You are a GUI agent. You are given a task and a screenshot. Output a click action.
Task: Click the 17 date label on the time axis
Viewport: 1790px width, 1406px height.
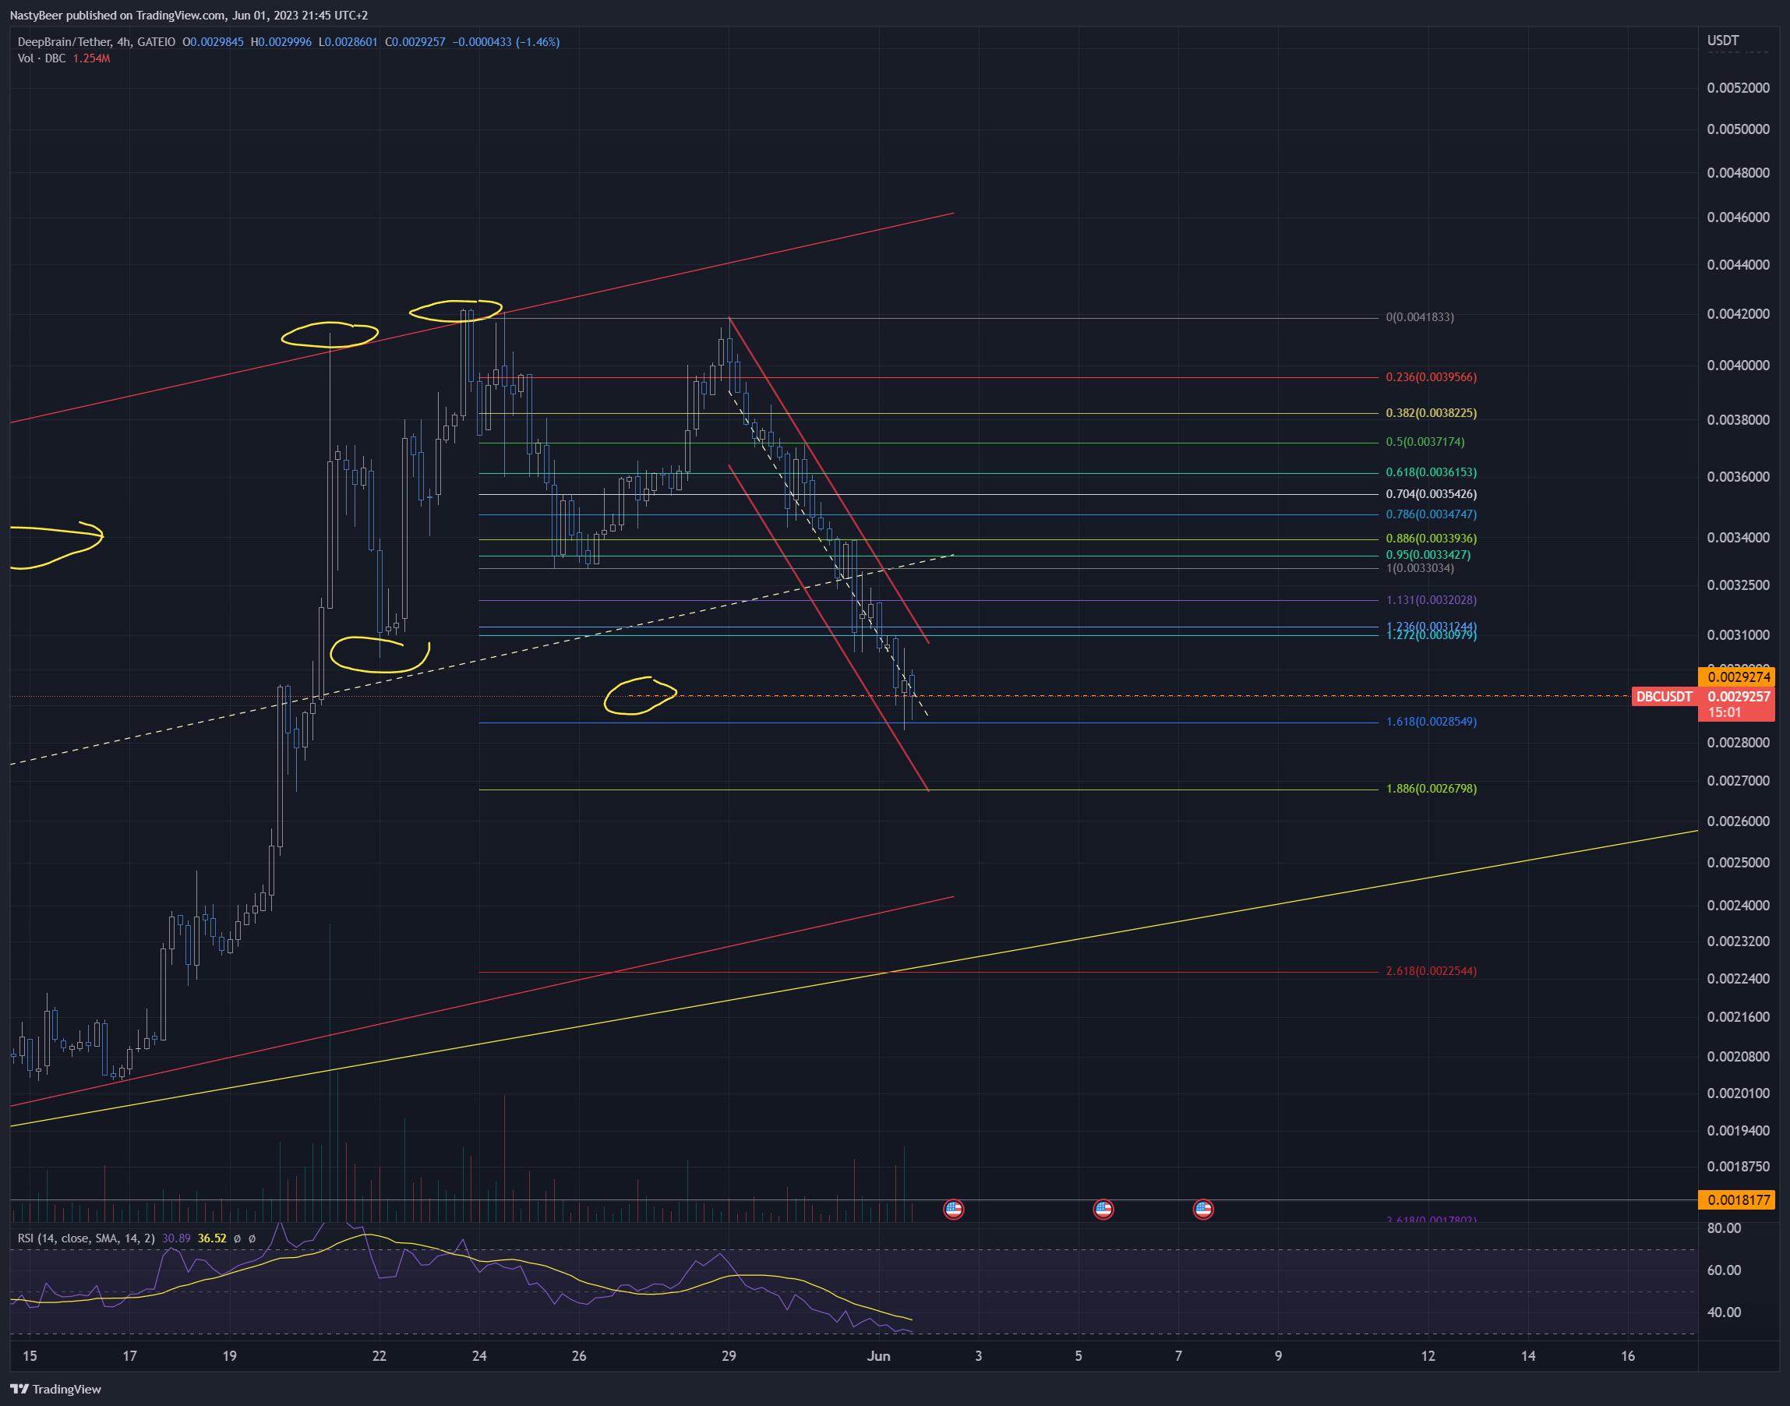pos(129,1356)
